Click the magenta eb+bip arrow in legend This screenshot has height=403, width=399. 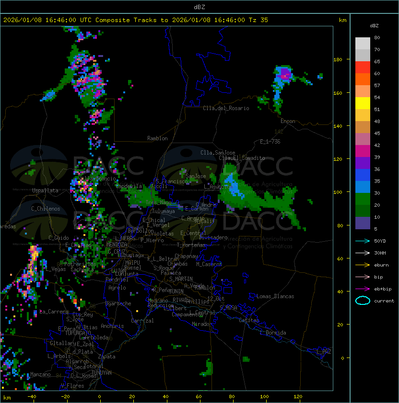(x=363, y=289)
